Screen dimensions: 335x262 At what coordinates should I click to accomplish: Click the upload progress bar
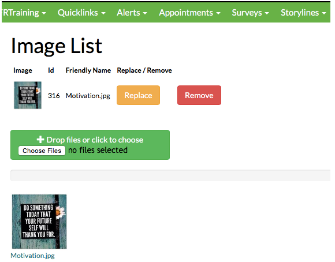coord(170,175)
